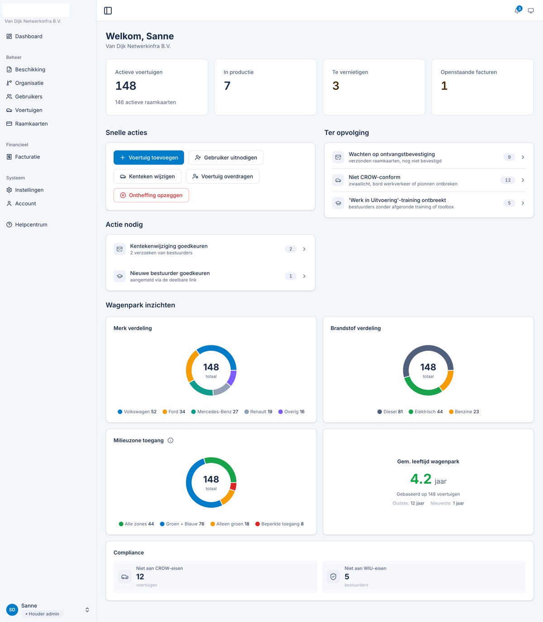
Task: Click the Alle zones 44 legend swatch
Action: coord(121,524)
